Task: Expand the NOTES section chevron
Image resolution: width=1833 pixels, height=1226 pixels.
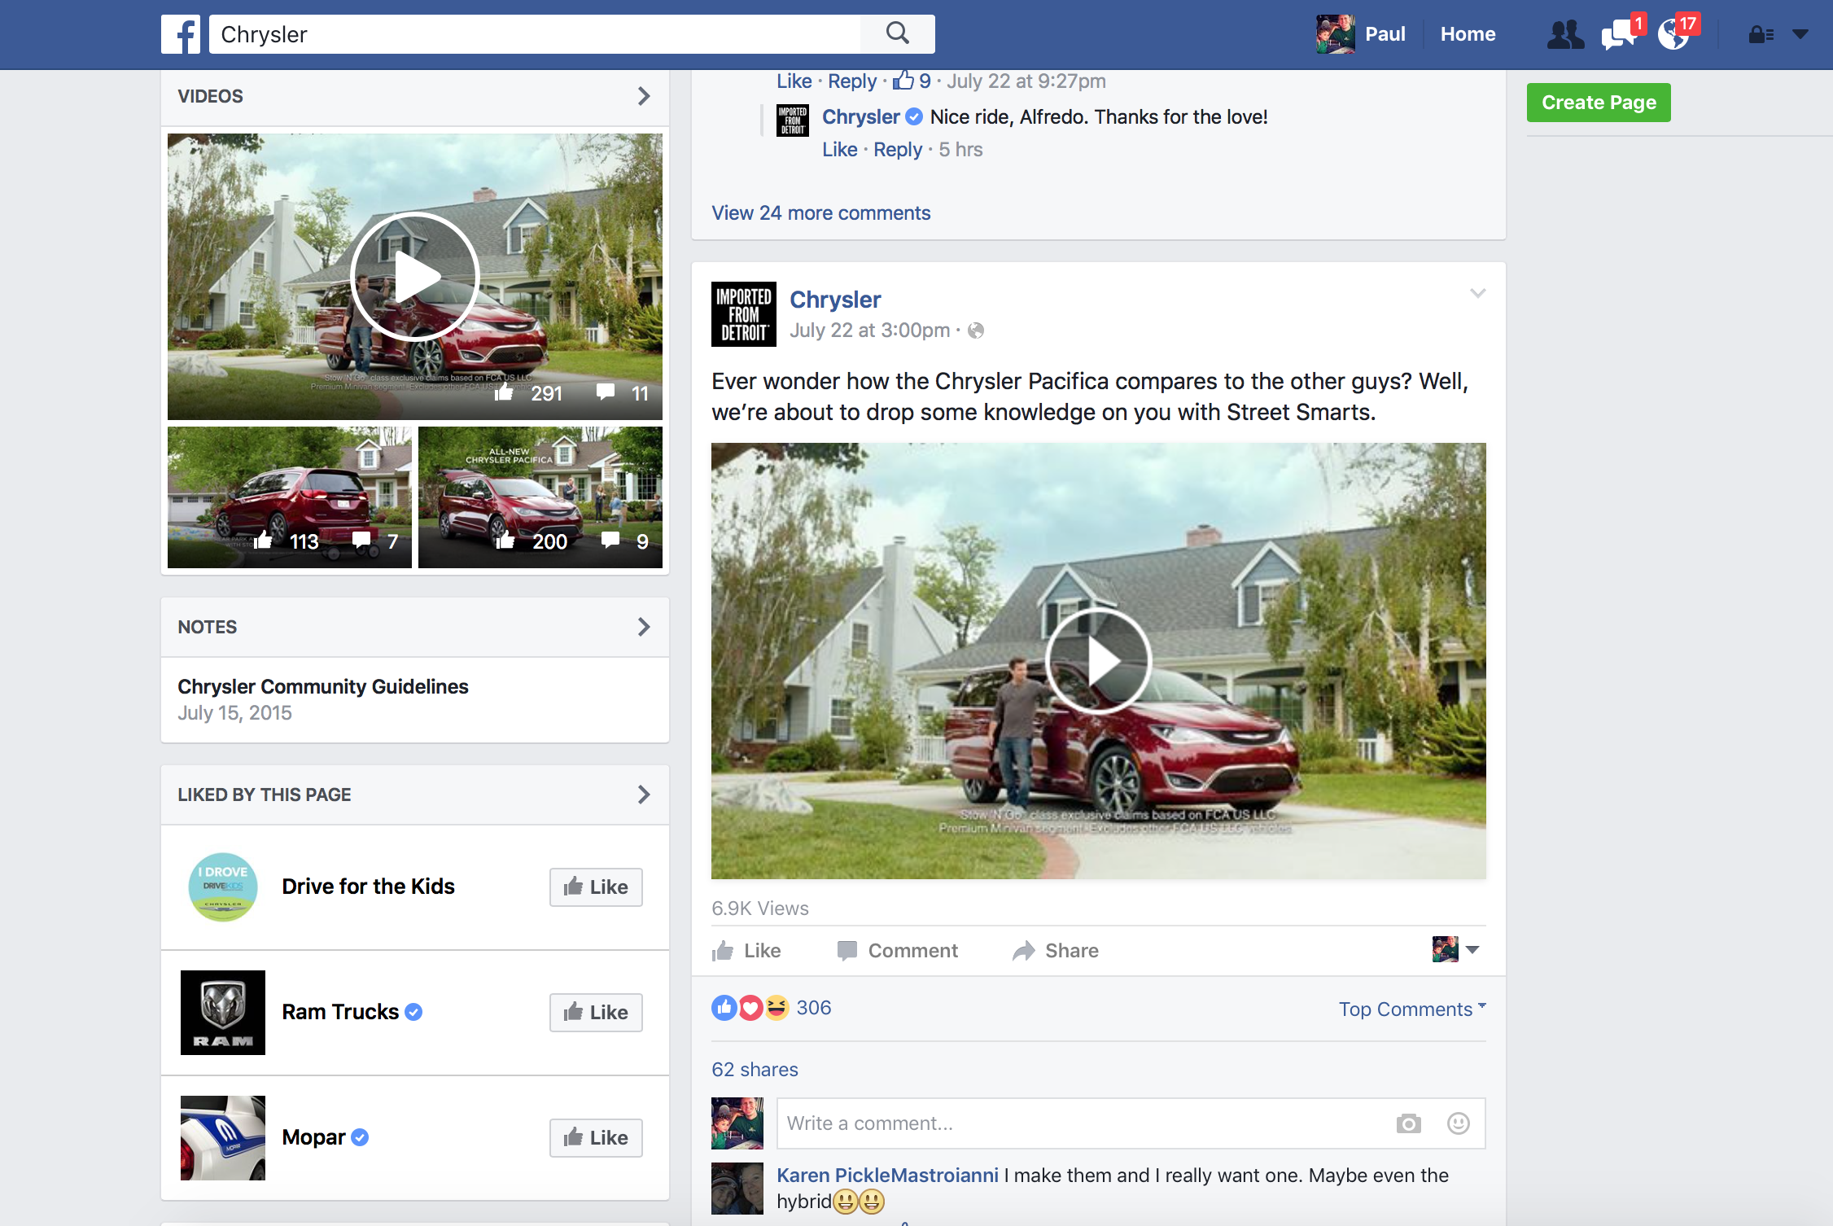Action: tap(644, 627)
